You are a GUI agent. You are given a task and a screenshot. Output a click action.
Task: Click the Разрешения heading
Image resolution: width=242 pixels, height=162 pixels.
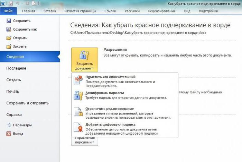click(115, 50)
